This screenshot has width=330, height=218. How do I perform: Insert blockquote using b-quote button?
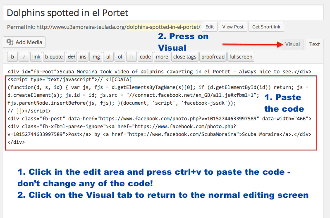point(54,57)
